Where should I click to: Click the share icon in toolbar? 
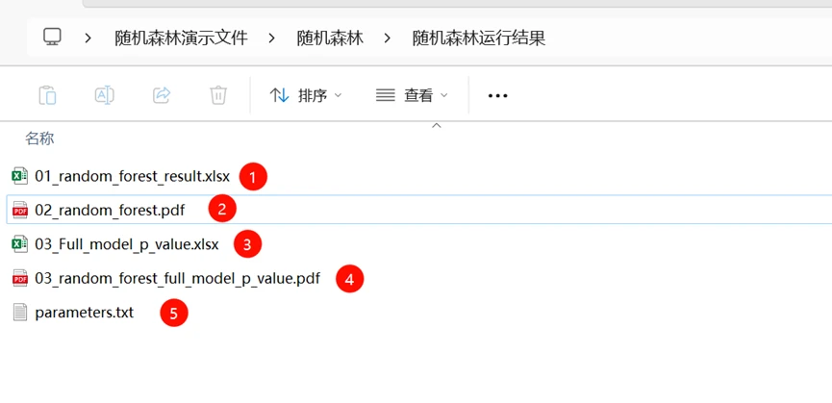point(162,95)
